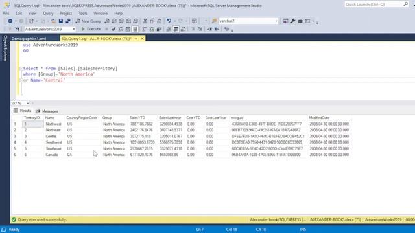The height and width of the screenshot is (233, 415).
Task: Comment out selected lines icon
Action: [x=193, y=29]
